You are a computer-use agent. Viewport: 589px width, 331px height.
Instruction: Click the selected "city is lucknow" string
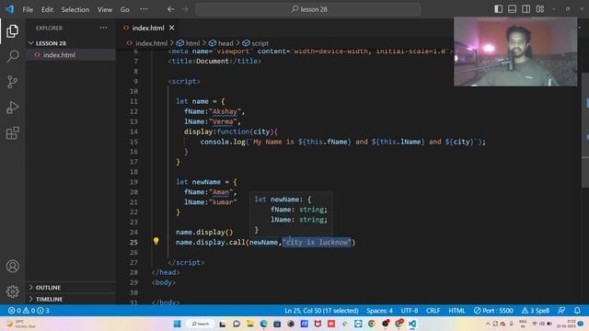click(317, 242)
